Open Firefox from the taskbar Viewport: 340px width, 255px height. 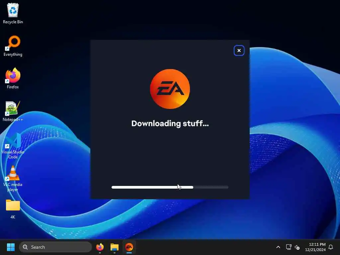(100, 247)
